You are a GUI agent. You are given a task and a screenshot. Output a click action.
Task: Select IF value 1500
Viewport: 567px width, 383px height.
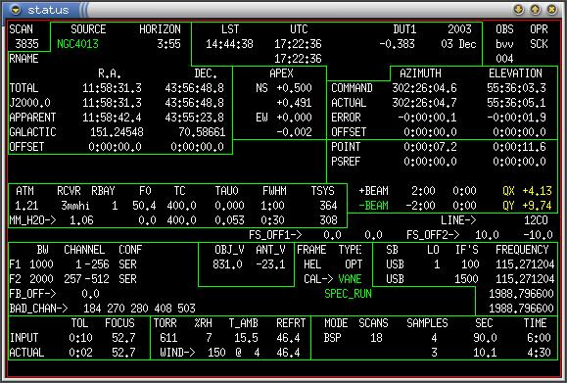click(466, 279)
